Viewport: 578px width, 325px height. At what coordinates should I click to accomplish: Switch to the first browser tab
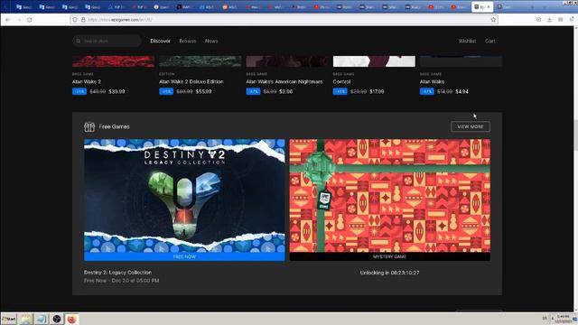tap(24, 7)
